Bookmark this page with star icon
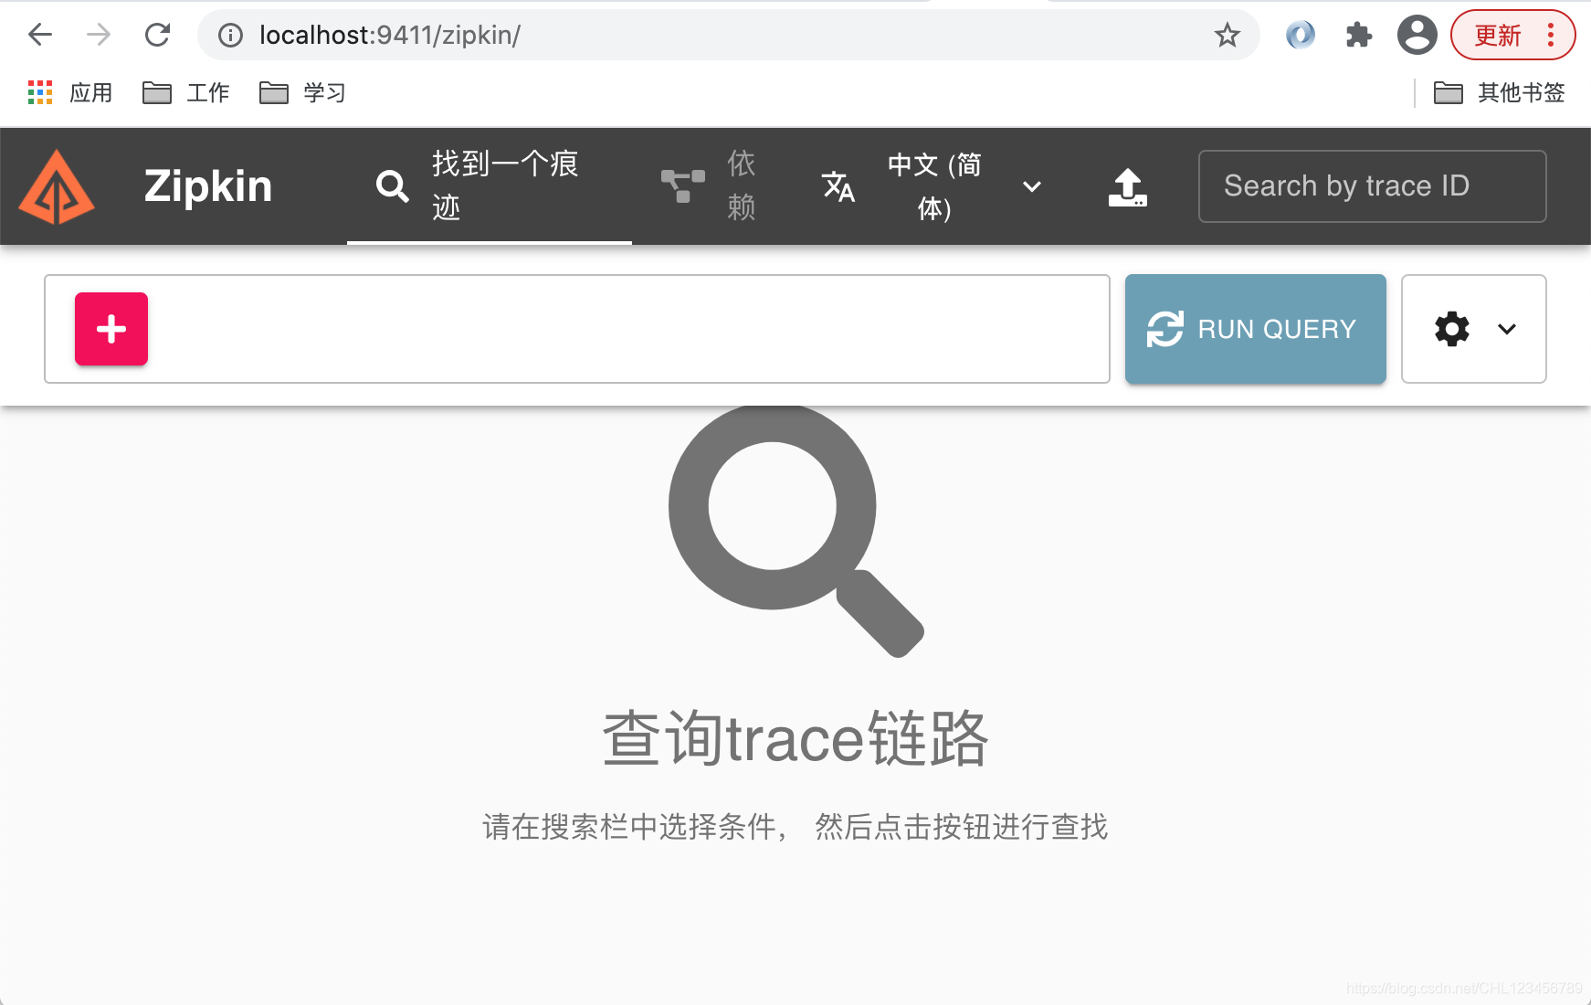The image size is (1591, 1005). (1227, 35)
